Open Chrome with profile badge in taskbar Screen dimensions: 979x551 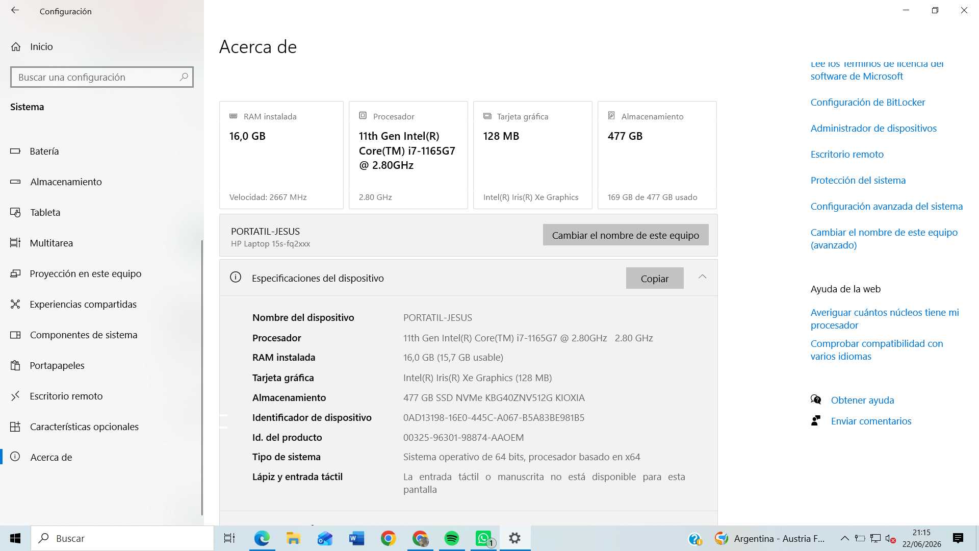click(x=420, y=538)
